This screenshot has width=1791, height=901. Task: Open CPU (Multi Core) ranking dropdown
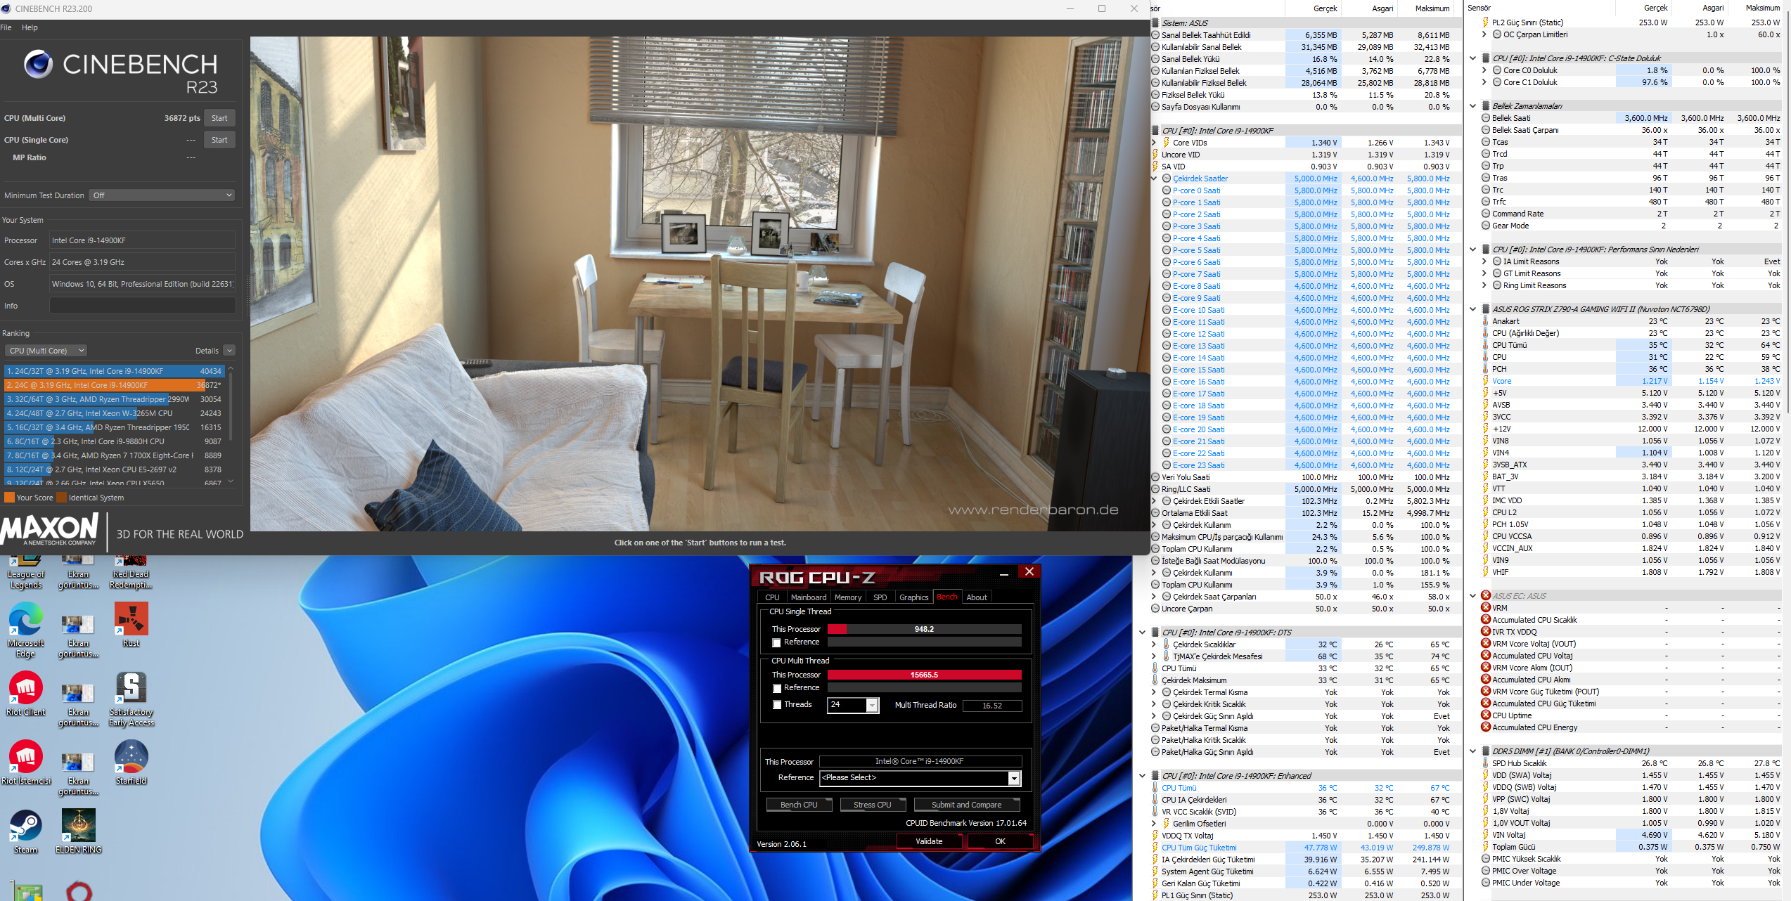46,351
